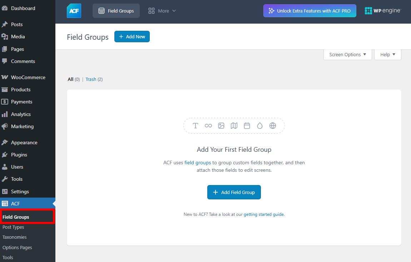Click the WP Engine logo
411x262 pixels.
point(383,11)
